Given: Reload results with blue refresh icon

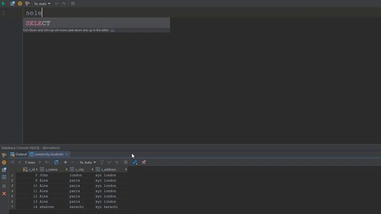Looking at the screenshot, I should click(56, 162).
